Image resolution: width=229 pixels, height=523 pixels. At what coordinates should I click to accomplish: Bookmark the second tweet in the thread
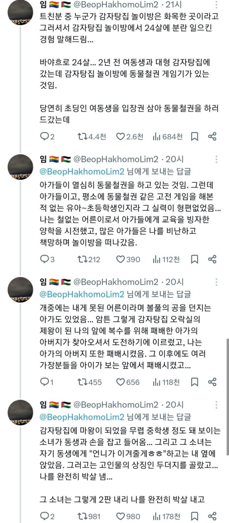tap(194, 259)
